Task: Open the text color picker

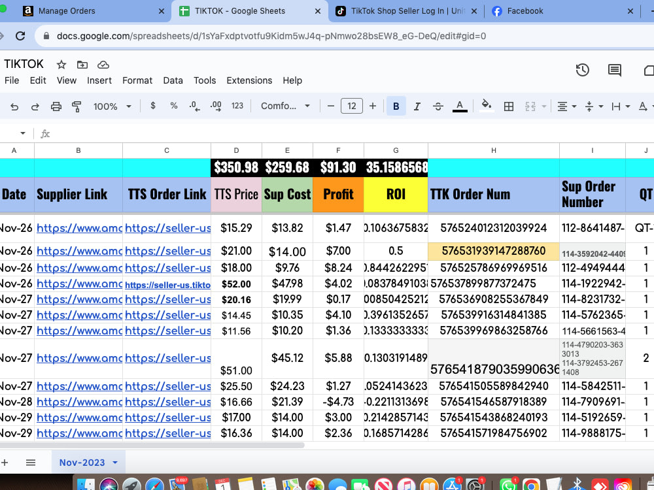Action: 460,106
